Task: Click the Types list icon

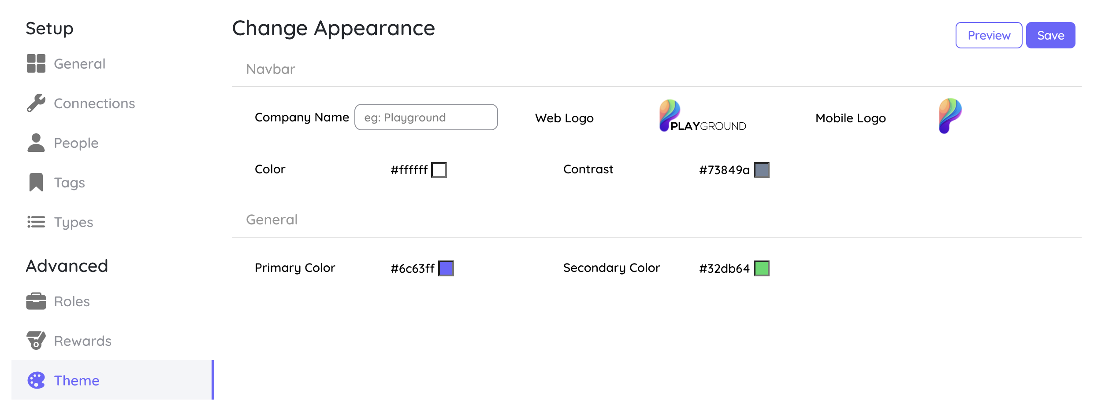Action: (36, 222)
